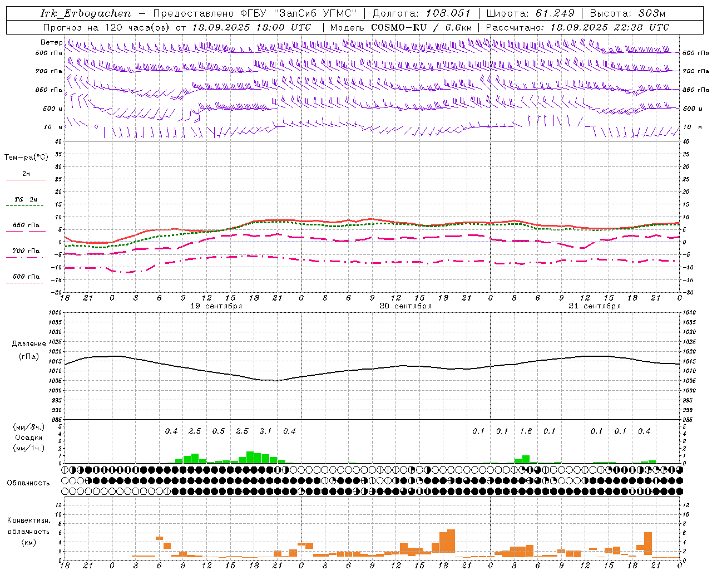Click the 21 сентября date label
Screen dimensions: 712x570
[595, 306]
